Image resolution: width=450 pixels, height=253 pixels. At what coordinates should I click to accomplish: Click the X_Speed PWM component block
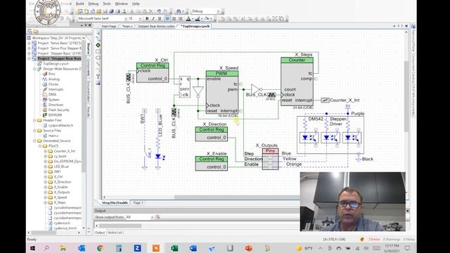click(x=222, y=92)
